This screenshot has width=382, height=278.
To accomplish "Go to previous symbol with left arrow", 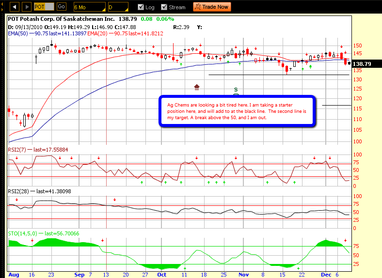I will click(15, 7).
